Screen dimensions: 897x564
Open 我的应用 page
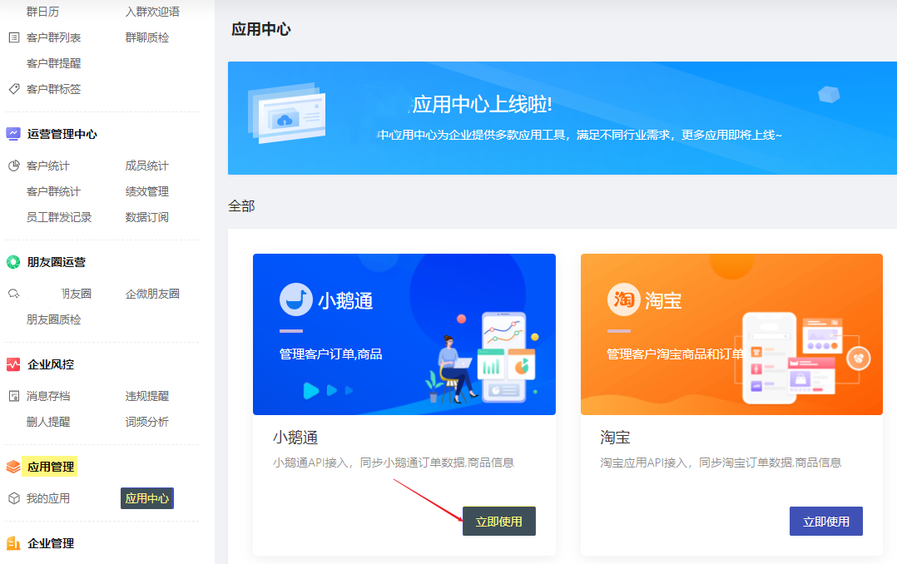pos(48,498)
